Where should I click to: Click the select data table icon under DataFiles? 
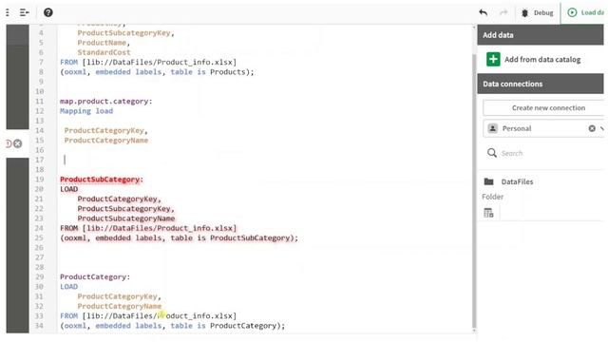[x=488, y=213]
